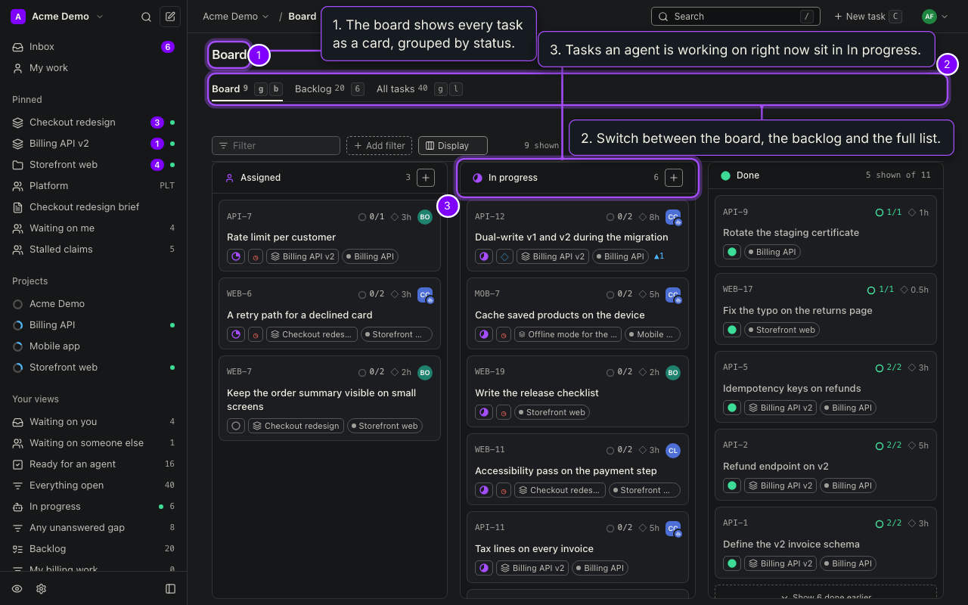Open the Display options dropdown
The width and height of the screenshot is (968, 605).
point(453,145)
